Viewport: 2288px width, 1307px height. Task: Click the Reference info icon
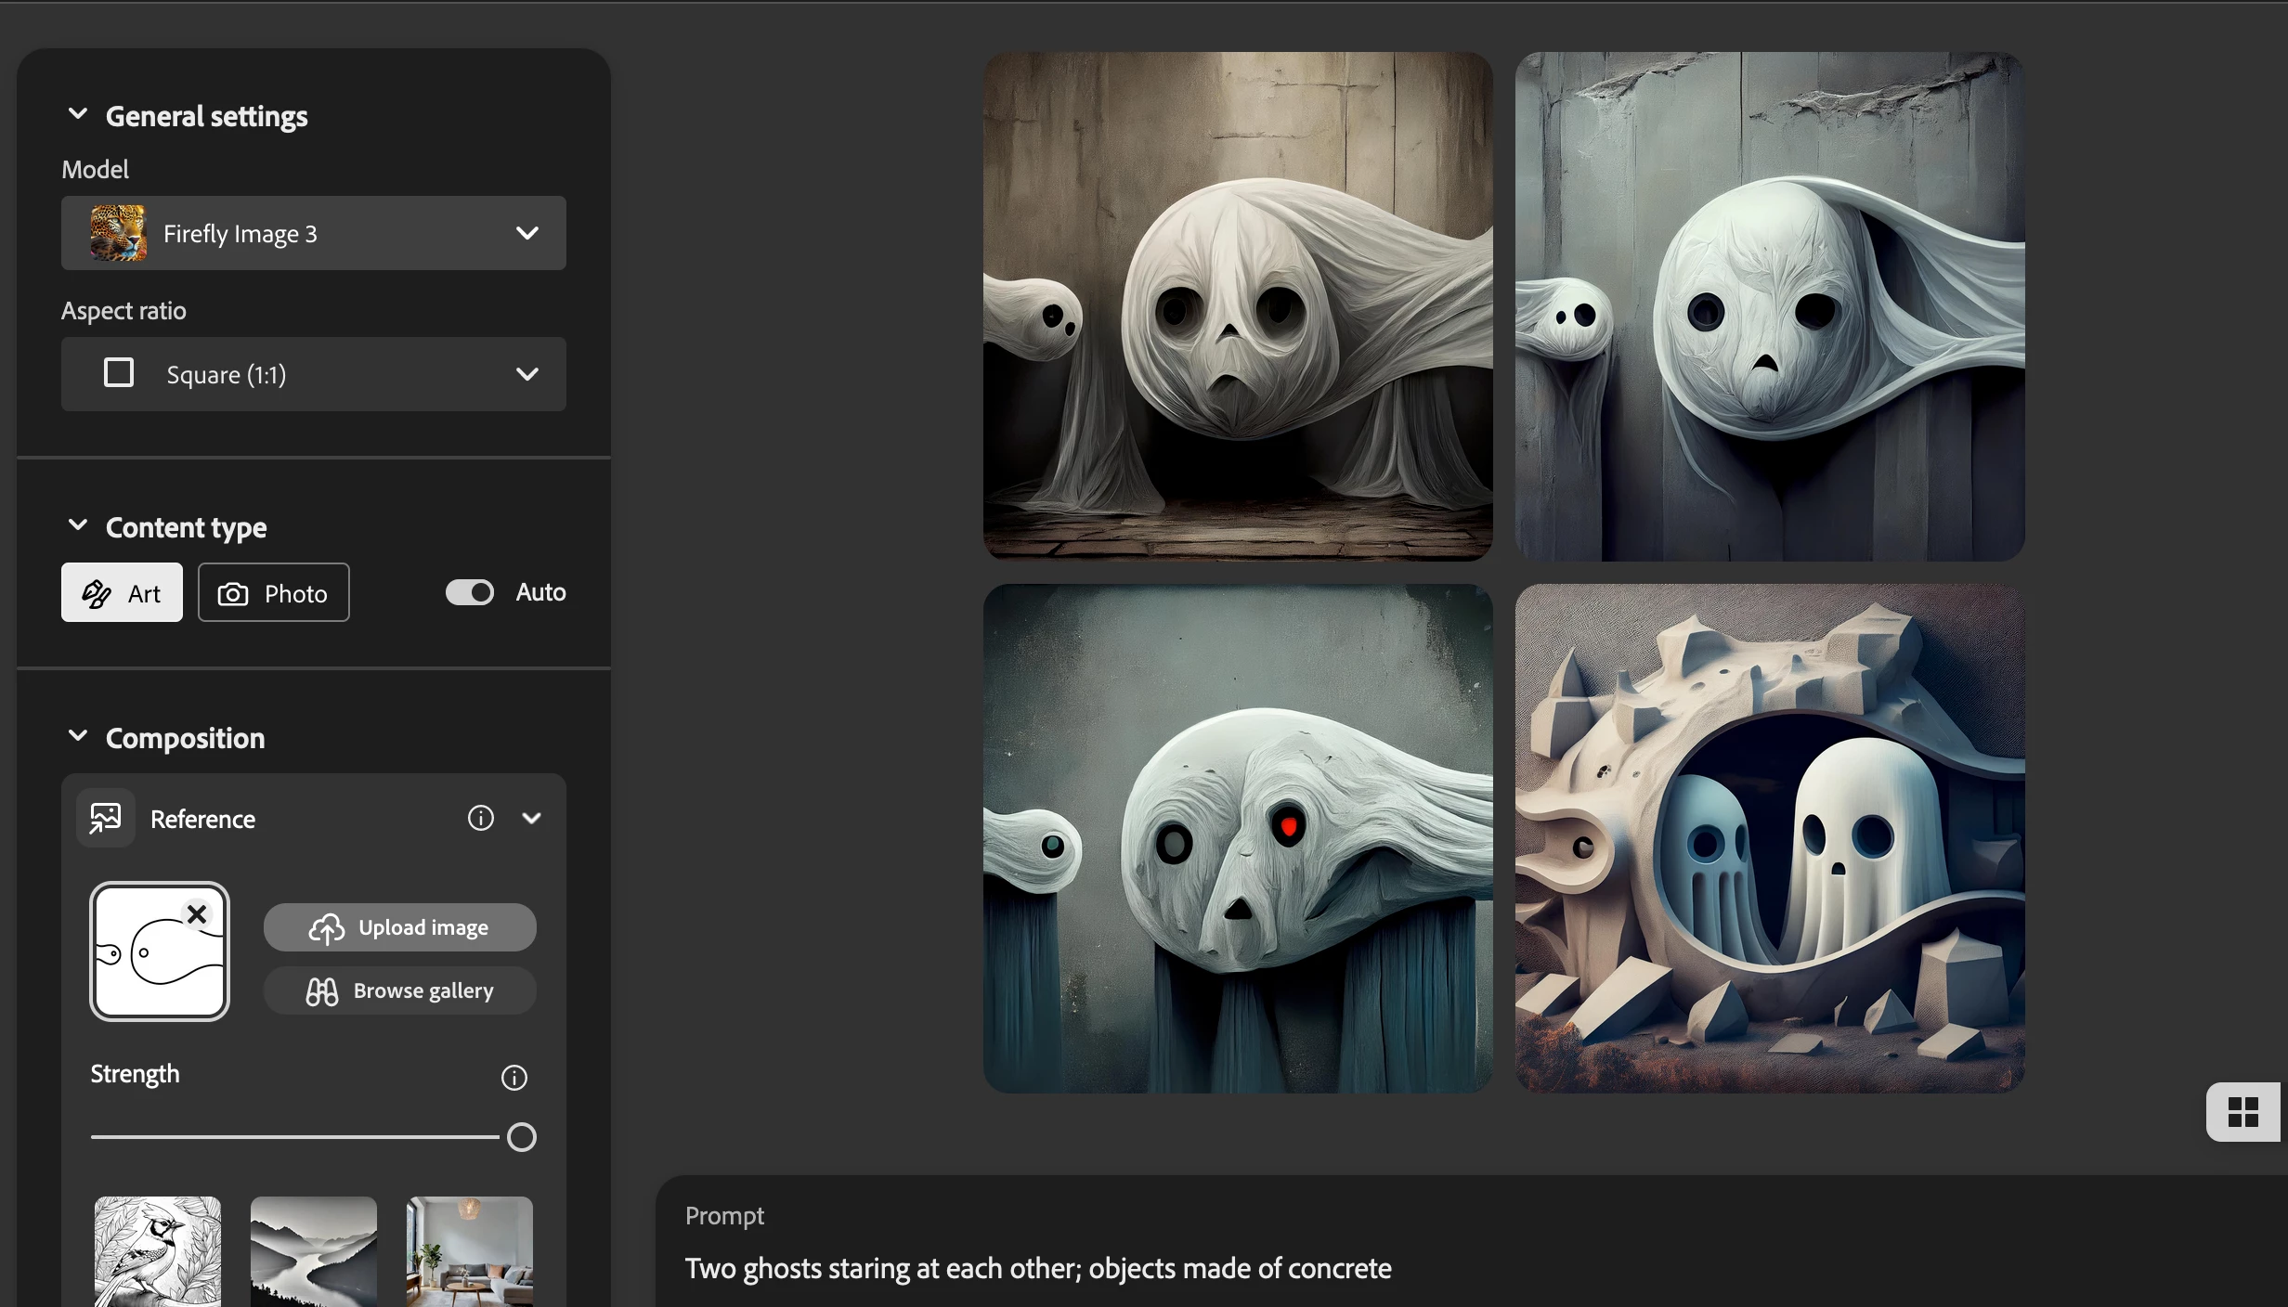pos(480,818)
